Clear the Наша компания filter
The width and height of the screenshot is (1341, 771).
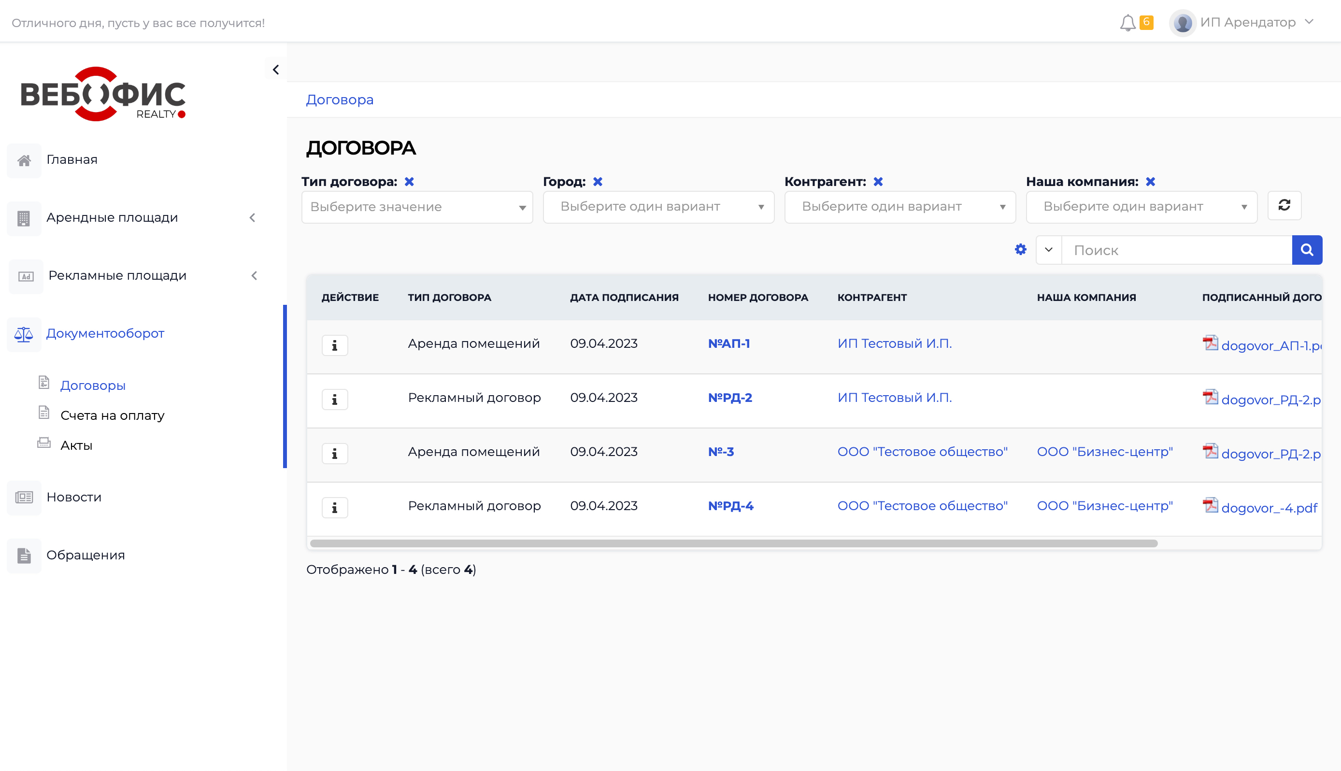click(1150, 181)
